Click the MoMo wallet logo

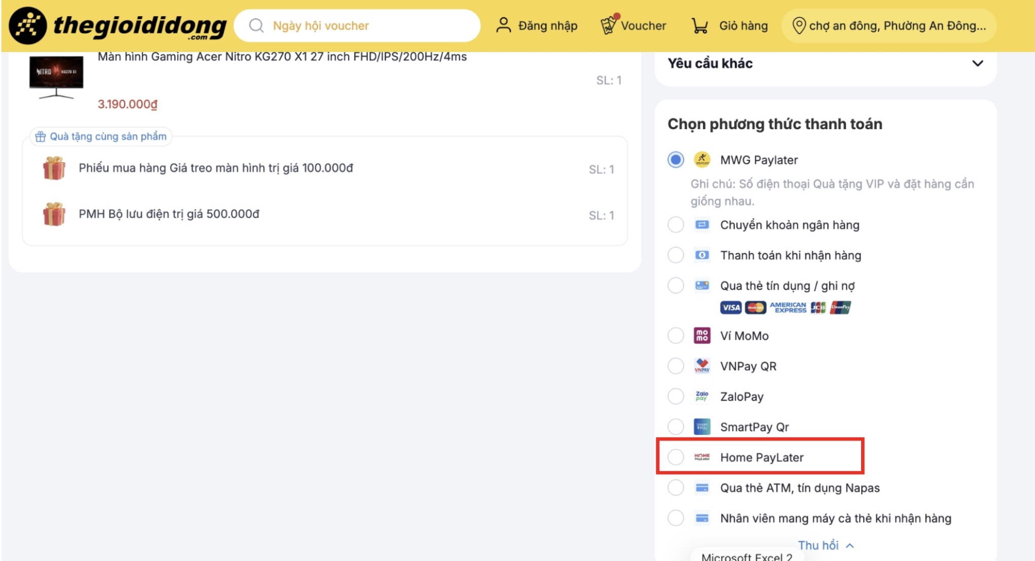click(702, 336)
